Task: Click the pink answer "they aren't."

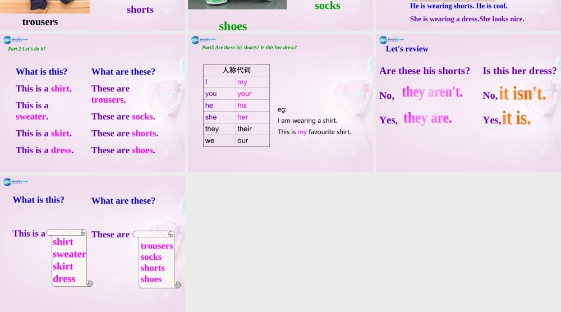Action: [432, 92]
